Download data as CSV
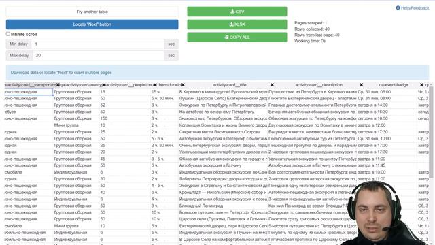Viewport: 435px width, 245px height. coord(237,12)
